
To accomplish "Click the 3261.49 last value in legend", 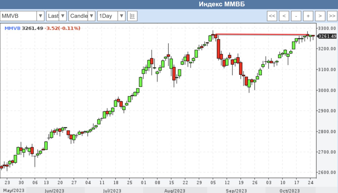I will 32,28.
